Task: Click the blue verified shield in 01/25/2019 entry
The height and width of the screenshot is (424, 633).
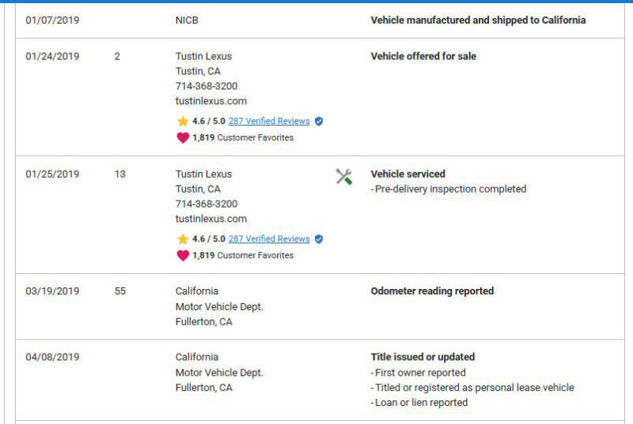Action: pyautogui.click(x=319, y=239)
